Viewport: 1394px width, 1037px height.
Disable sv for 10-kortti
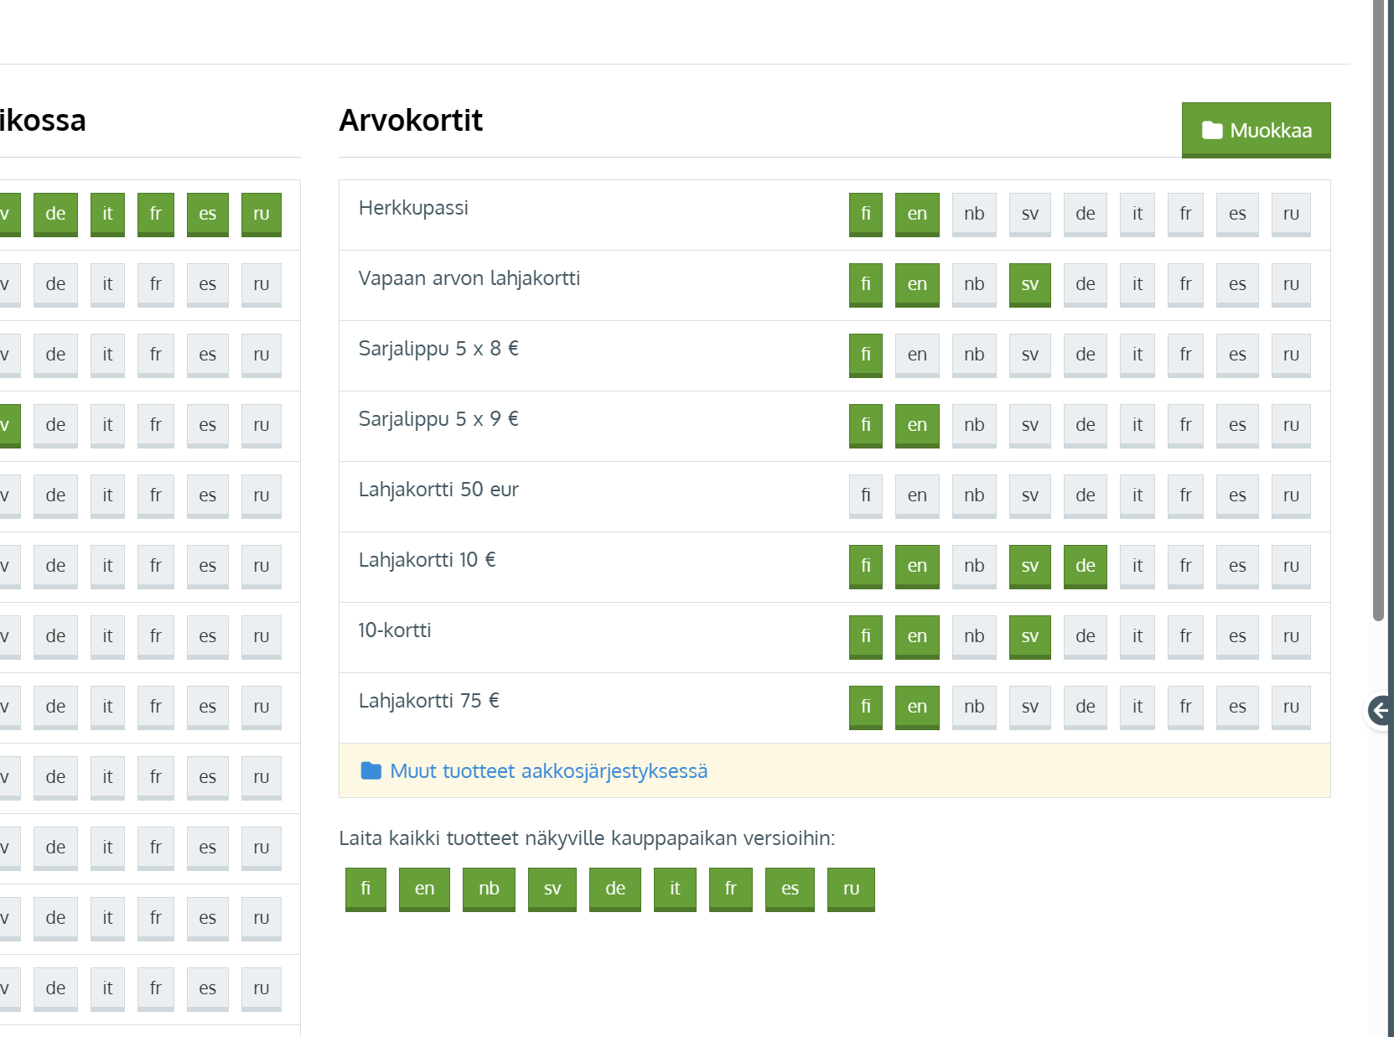point(1030,637)
